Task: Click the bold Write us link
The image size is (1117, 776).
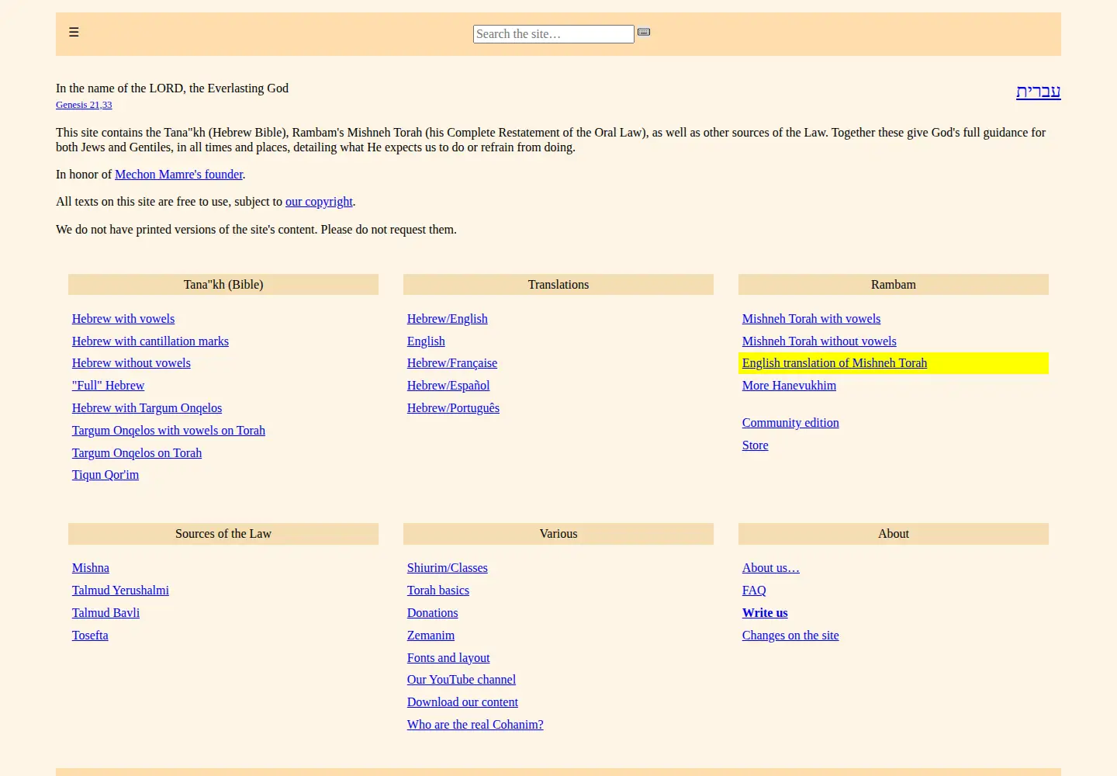Action: (x=765, y=613)
